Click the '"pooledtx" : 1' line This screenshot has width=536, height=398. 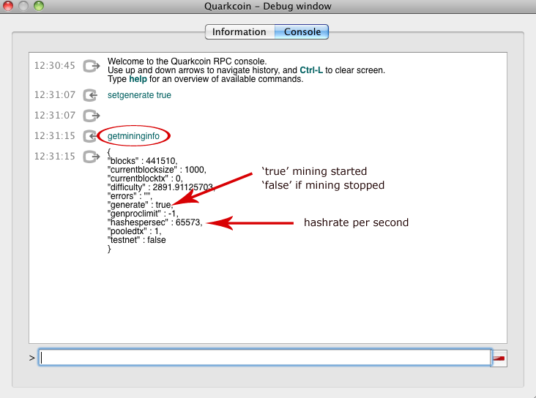[x=134, y=231]
